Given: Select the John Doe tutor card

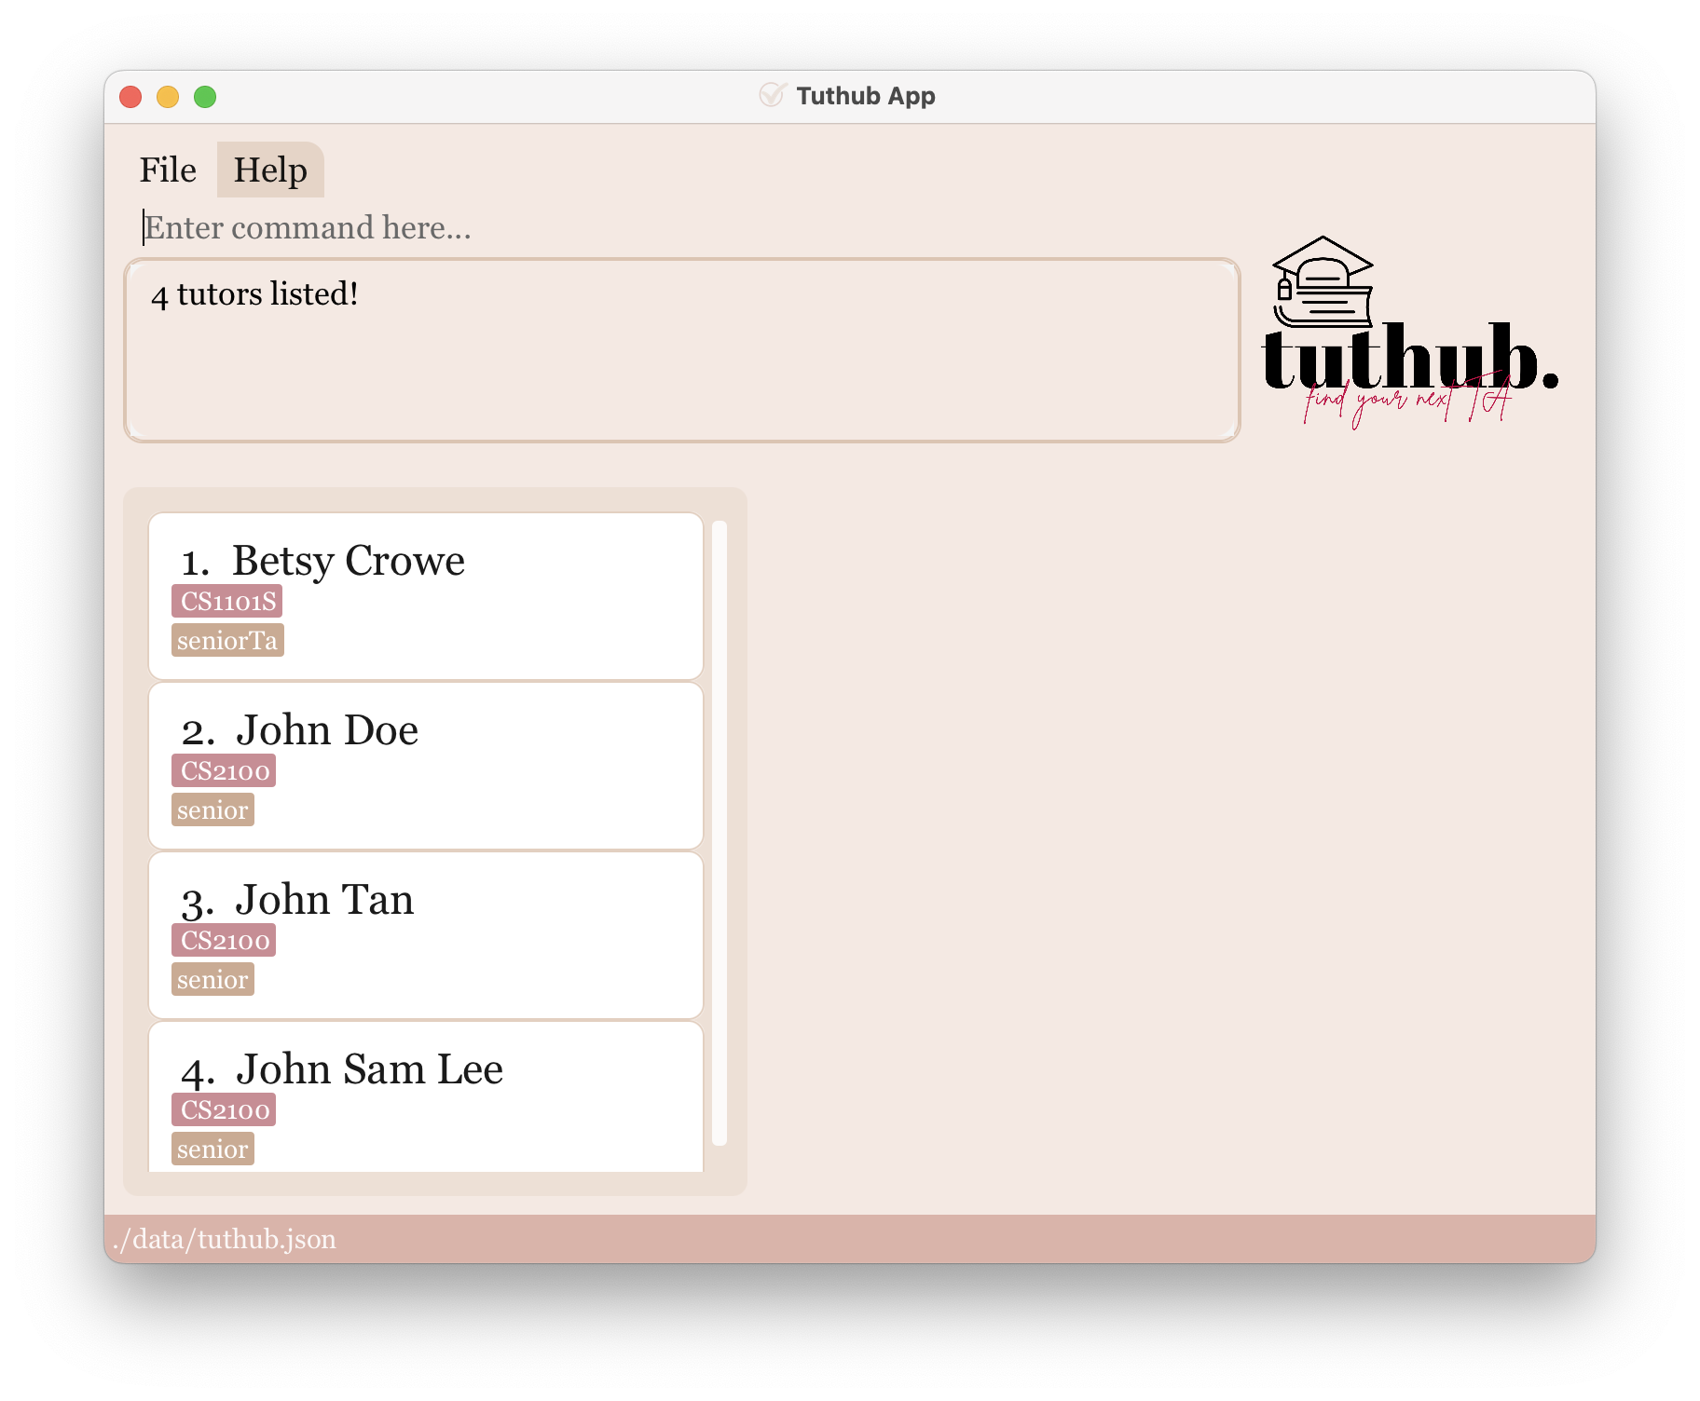Looking at the screenshot, I should tap(426, 766).
